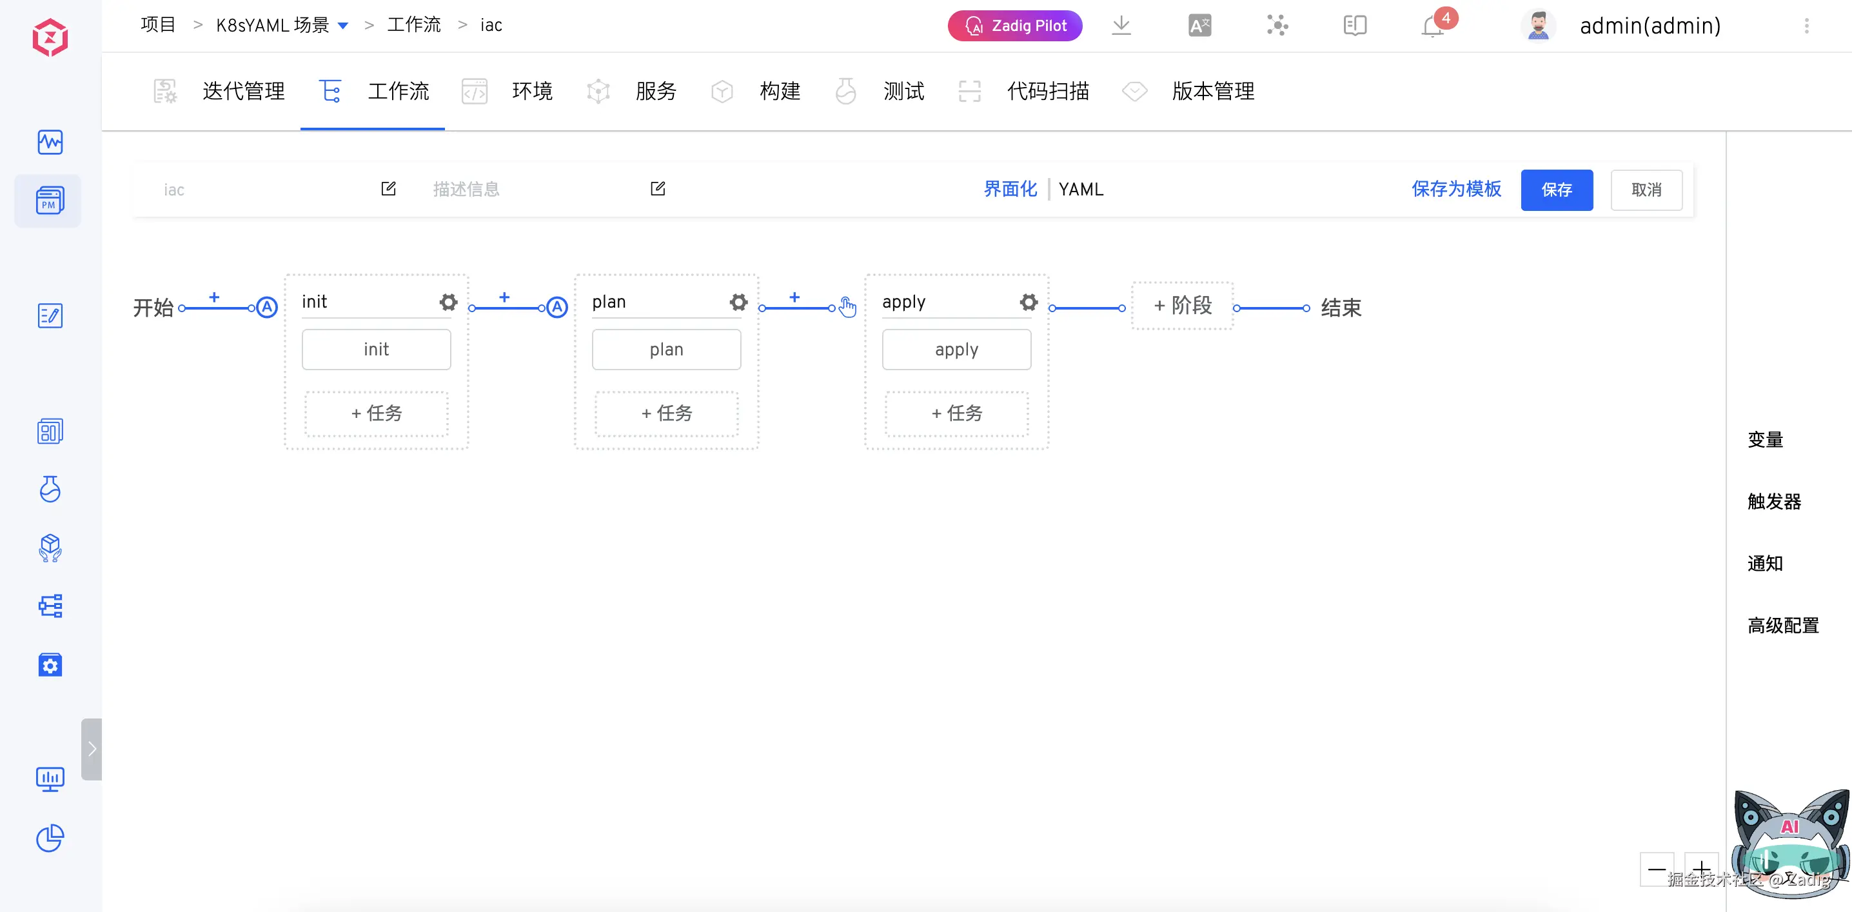Click the notification bell icon
The image size is (1852, 912).
pos(1432,26)
